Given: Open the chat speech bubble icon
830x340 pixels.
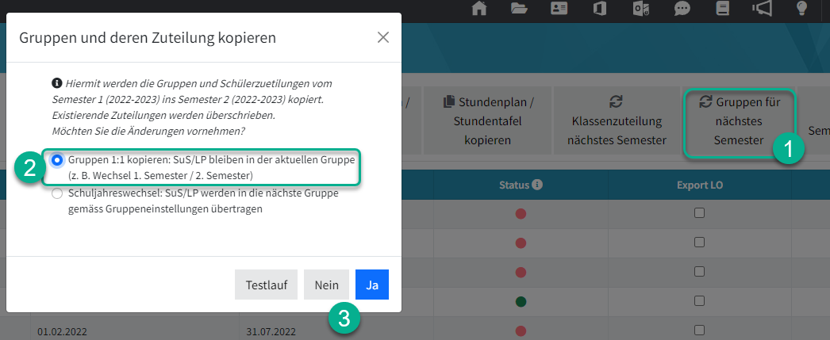Looking at the screenshot, I should click(682, 9).
